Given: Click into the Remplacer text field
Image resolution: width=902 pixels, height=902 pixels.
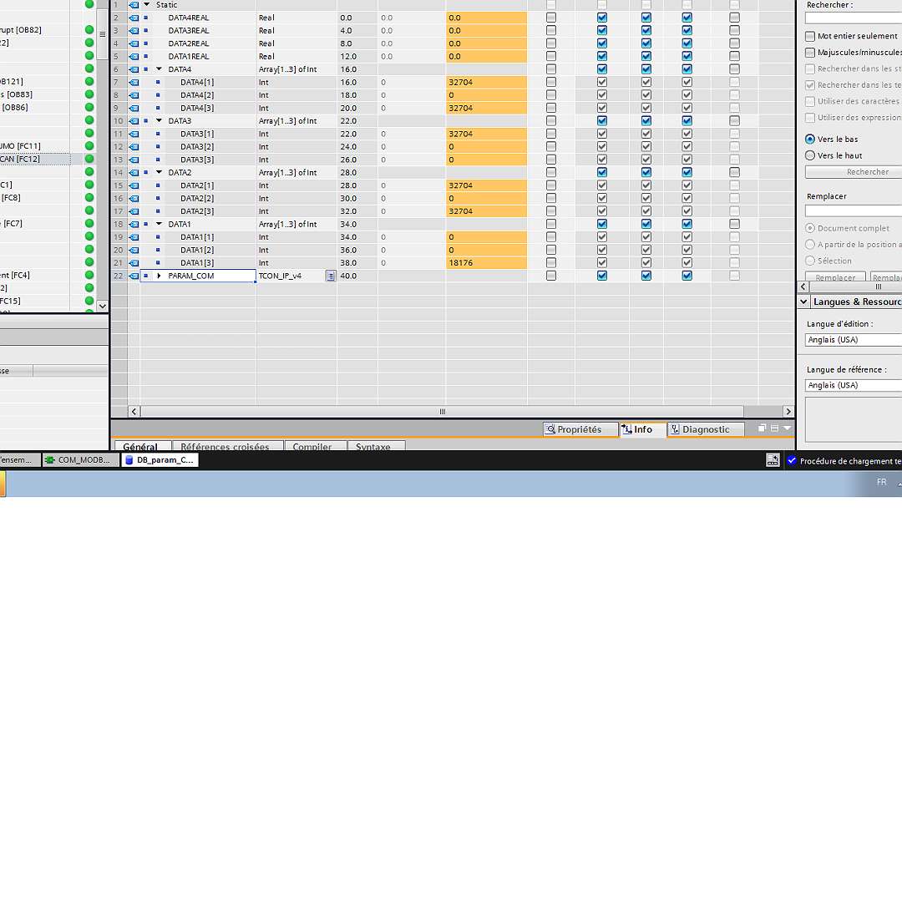Looking at the screenshot, I should 853,210.
